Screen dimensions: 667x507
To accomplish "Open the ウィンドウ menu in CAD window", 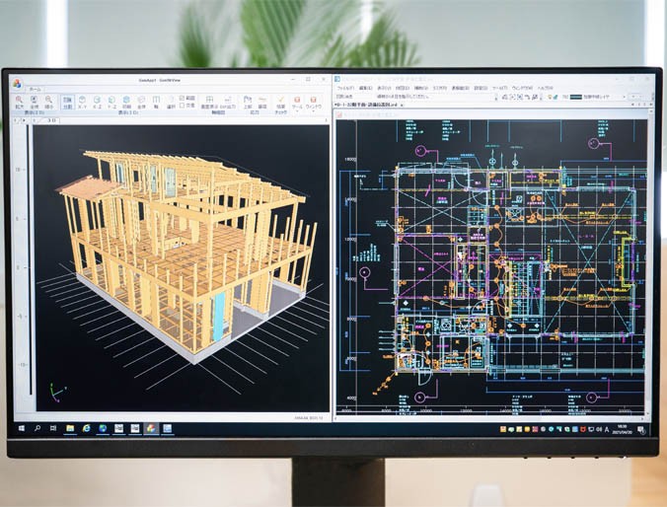I will click(522, 88).
